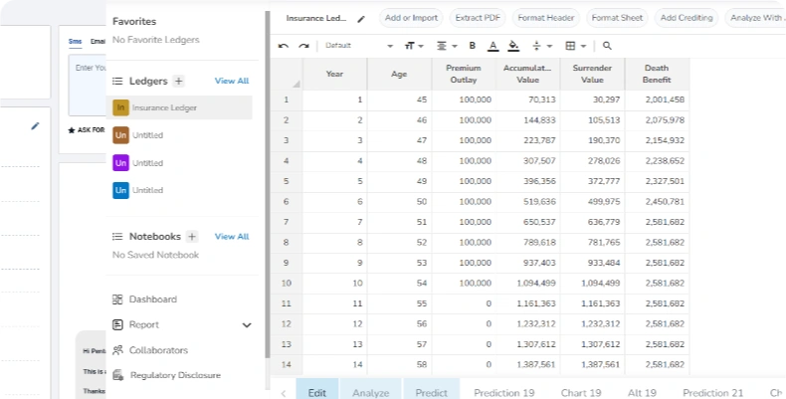Screen dimensions: 786x399
Task: Open the search magnifier icon
Action: pos(607,46)
